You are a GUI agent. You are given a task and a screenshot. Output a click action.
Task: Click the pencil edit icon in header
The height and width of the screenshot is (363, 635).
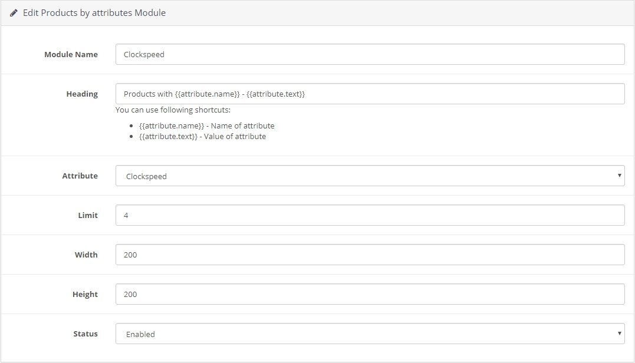point(14,12)
